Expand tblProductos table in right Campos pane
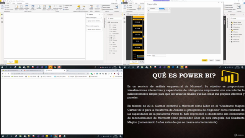The image size is (245, 138). coord(230,42)
